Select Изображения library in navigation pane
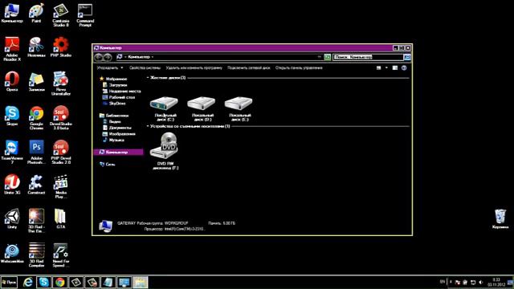The image size is (514, 289). tap(119, 134)
